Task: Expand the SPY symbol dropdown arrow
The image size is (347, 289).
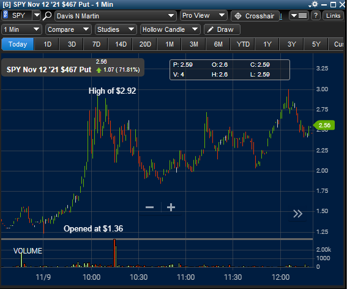Action: point(37,15)
